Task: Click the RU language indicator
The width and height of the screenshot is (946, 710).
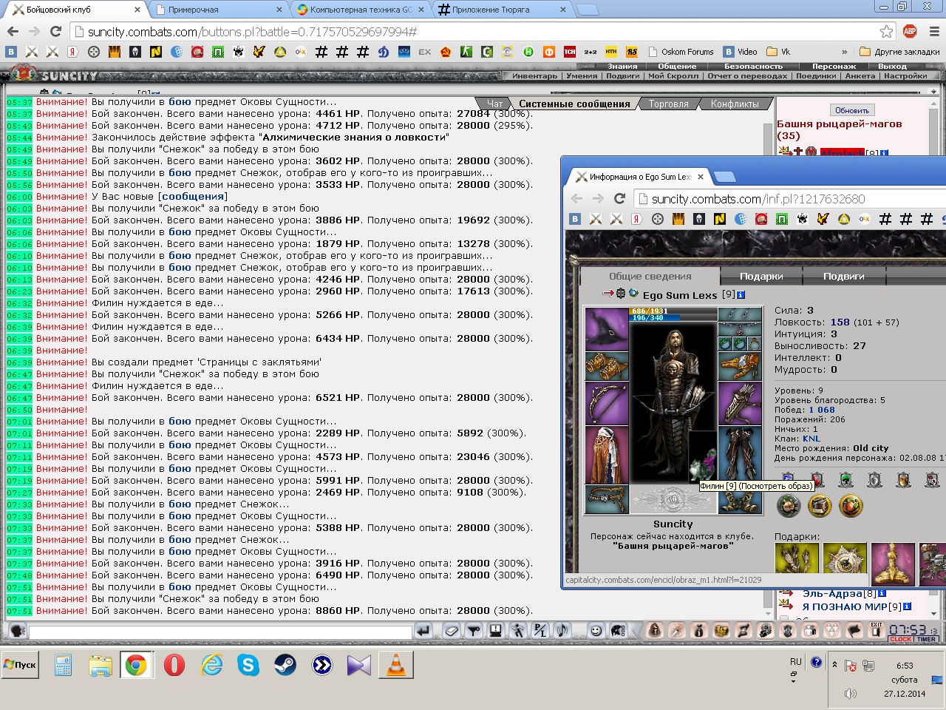Action: pyautogui.click(x=795, y=662)
